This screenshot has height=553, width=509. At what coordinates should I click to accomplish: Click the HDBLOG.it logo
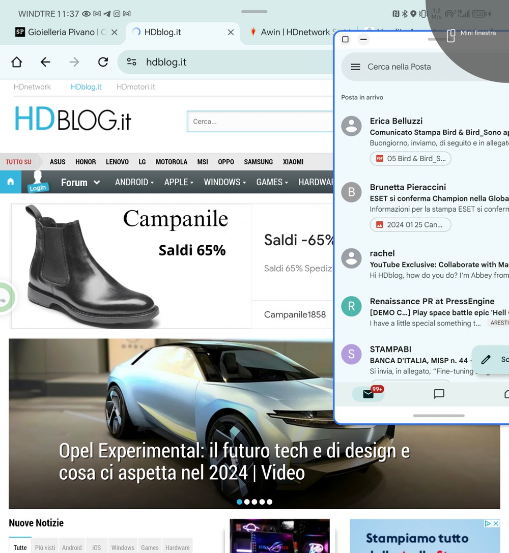click(x=73, y=119)
